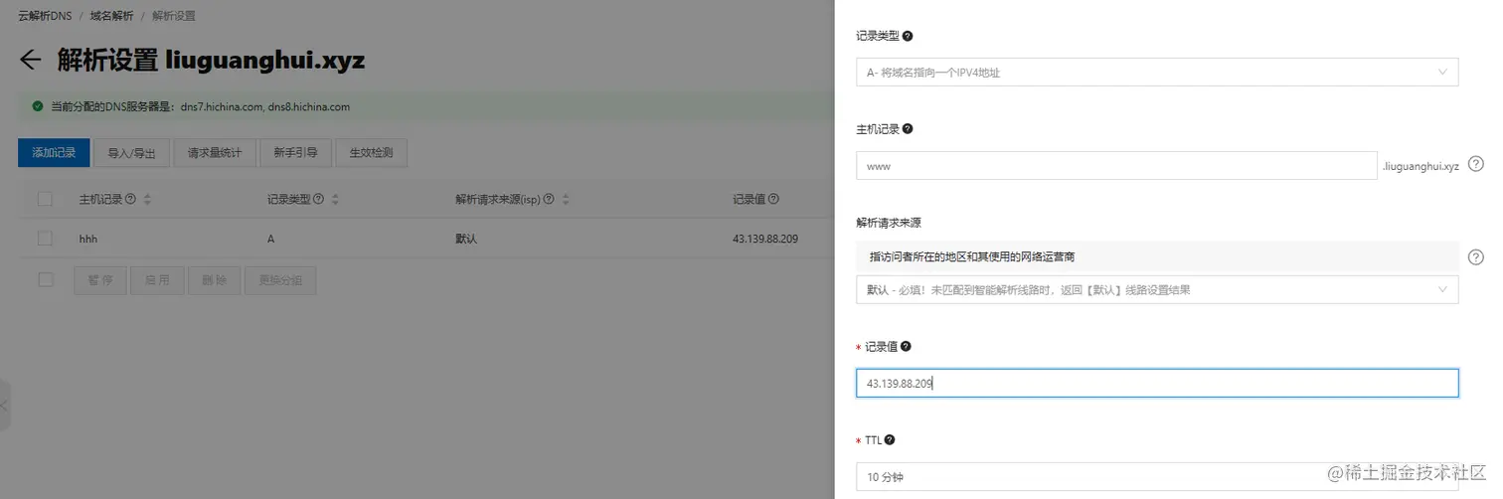The height and width of the screenshot is (499, 1503).
Task: Open the TTL dropdown showing 10 分钟
Action: (x=1157, y=477)
